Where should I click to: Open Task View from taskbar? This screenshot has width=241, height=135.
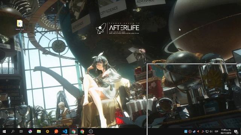point(21,132)
